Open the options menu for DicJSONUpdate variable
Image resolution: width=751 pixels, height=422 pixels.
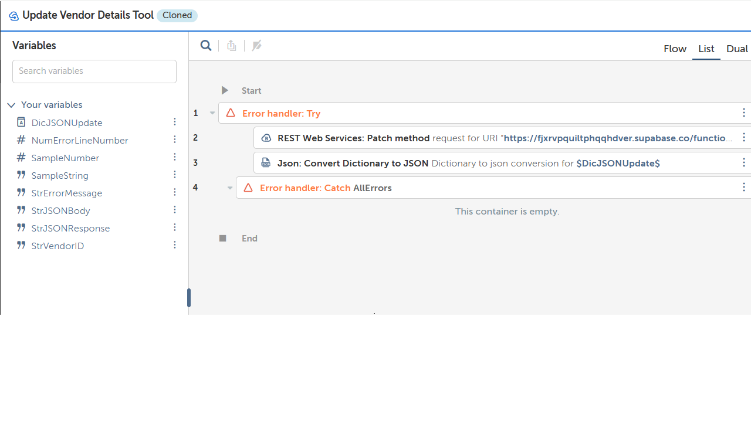click(x=175, y=122)
